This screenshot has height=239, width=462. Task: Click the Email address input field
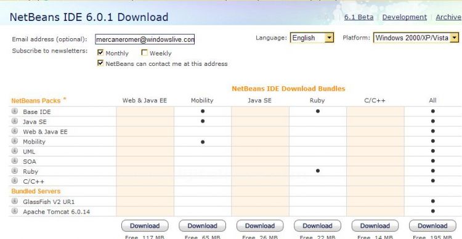(145, 39)
